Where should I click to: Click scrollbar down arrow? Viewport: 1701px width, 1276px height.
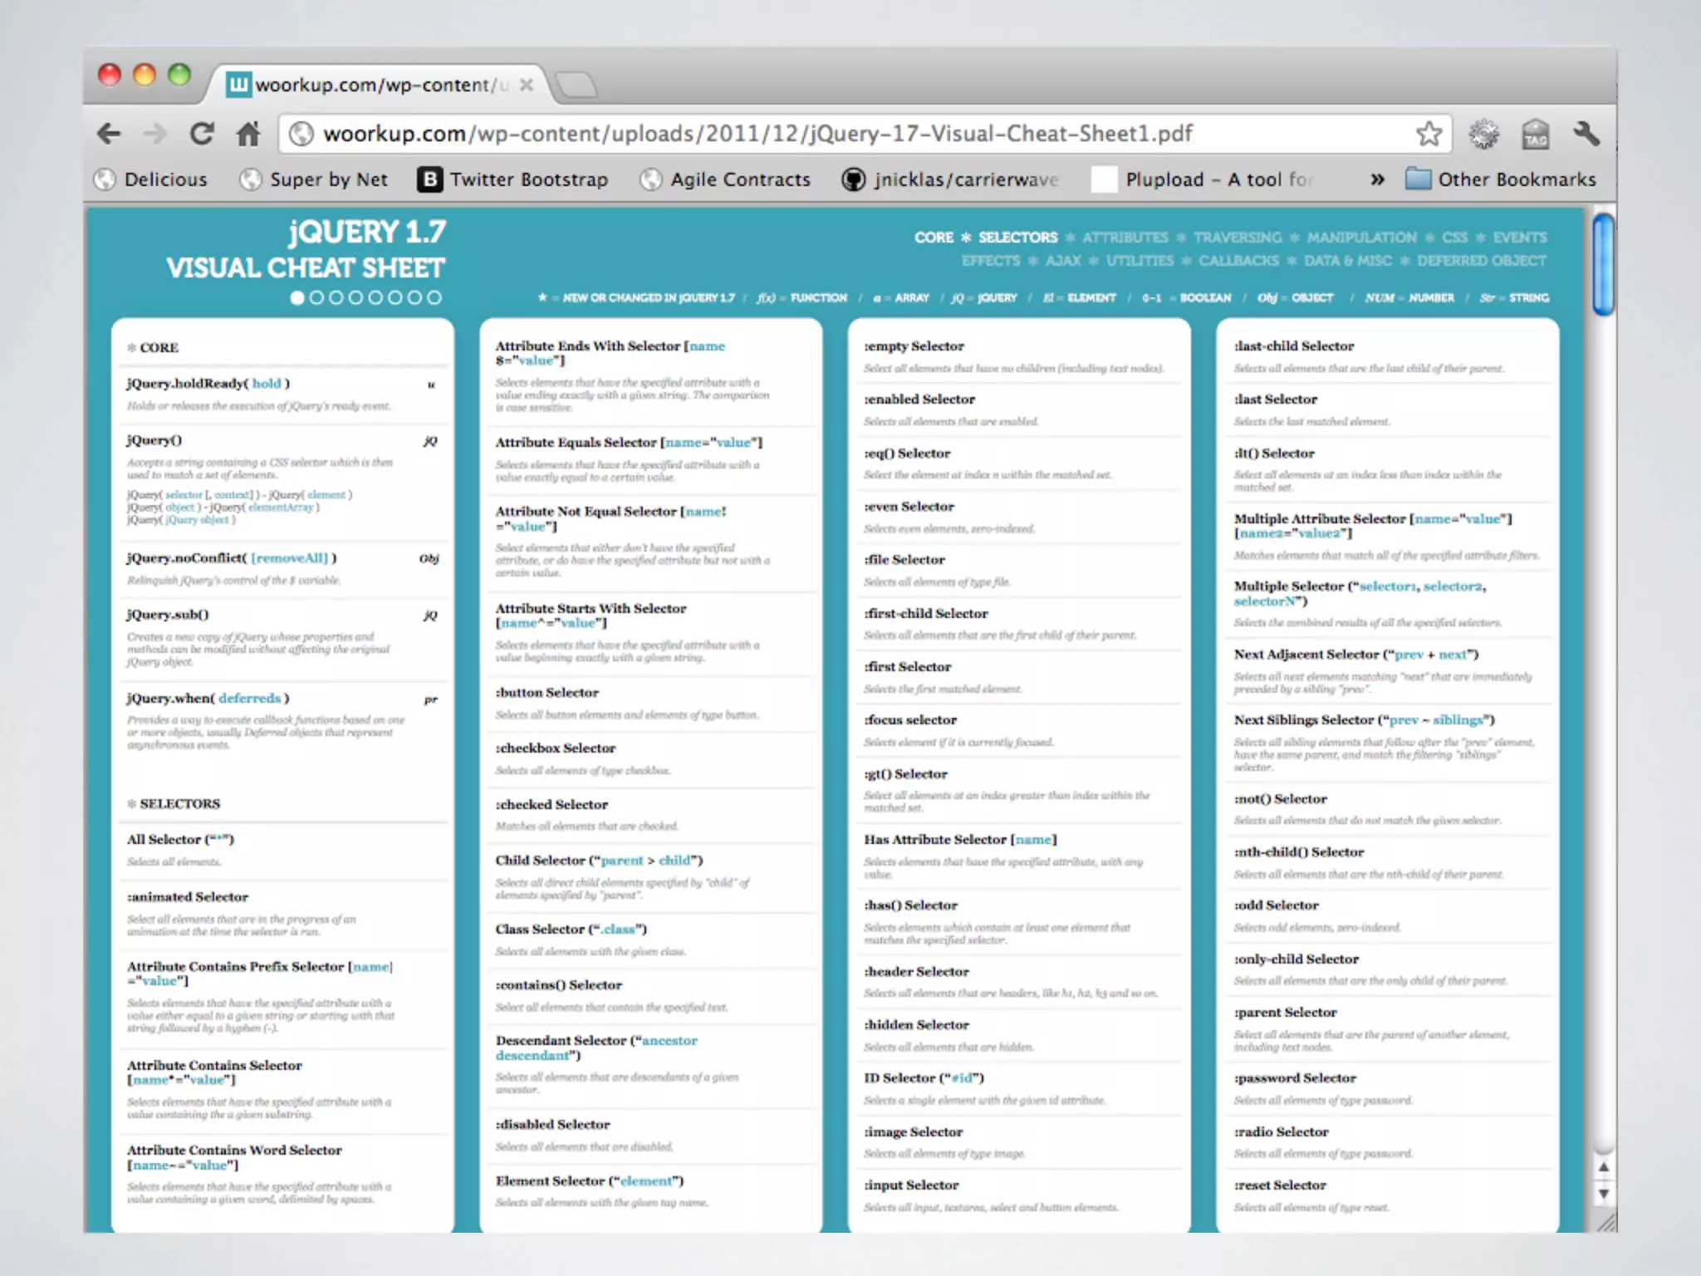point(1604,1194)
